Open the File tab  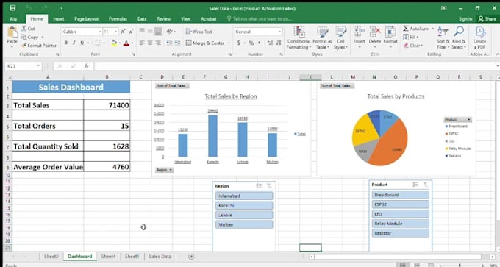pyautogui.click(x=13, y=19)
